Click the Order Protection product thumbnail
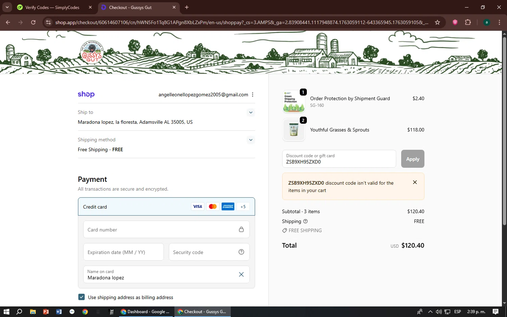 tap(294, 101)
